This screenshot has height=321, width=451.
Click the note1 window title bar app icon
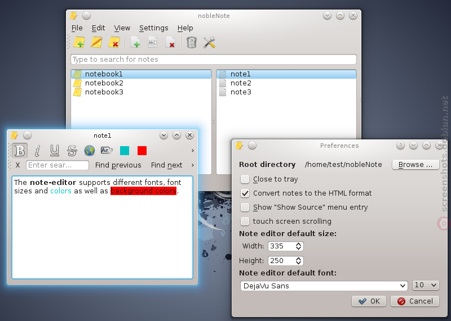click(x=14, y=135)
